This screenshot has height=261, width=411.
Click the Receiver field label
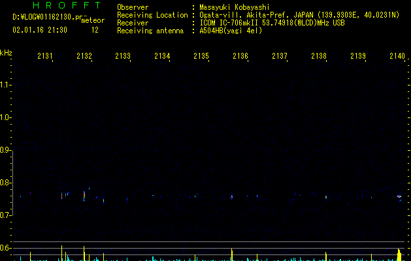(133, 23)
